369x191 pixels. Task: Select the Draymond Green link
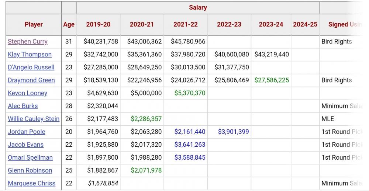pos(31,80)
